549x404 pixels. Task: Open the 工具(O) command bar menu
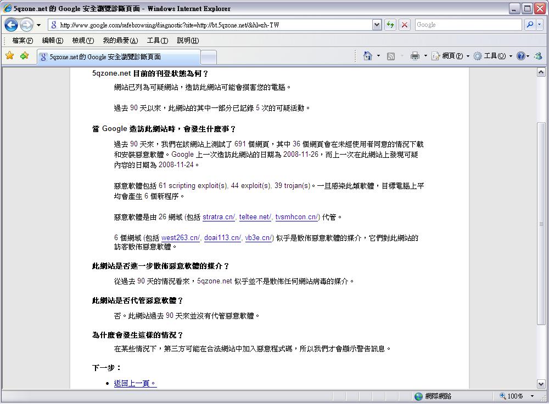(493, 56)
